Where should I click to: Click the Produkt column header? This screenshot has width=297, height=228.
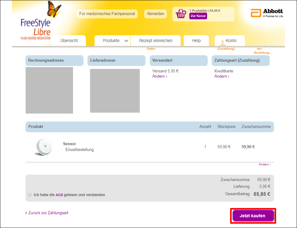click(36, 127)
